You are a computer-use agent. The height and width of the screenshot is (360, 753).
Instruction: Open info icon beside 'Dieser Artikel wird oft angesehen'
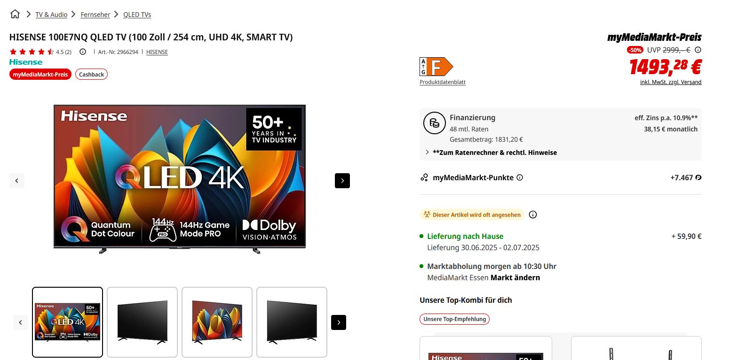pos(533,214)
